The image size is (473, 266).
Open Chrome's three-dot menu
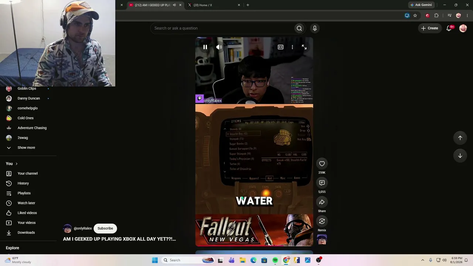point(467,16)
